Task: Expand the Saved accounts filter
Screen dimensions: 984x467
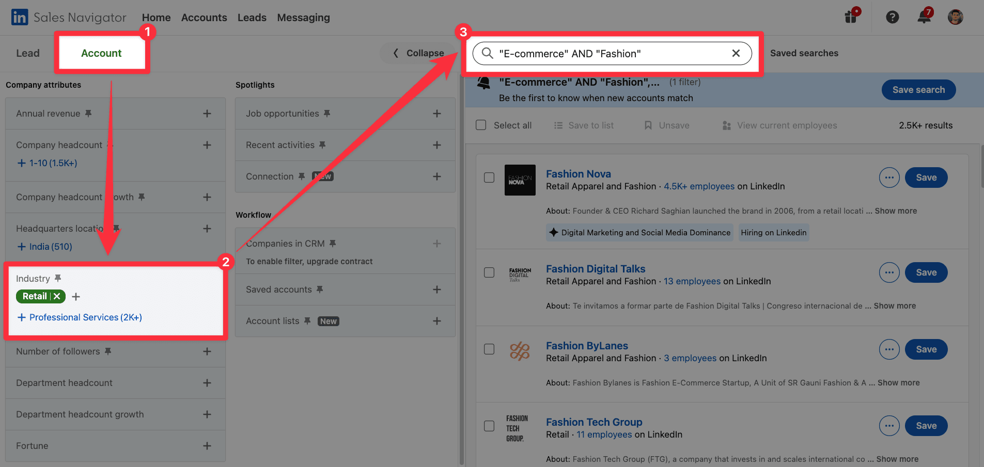Action: [437, 289]
